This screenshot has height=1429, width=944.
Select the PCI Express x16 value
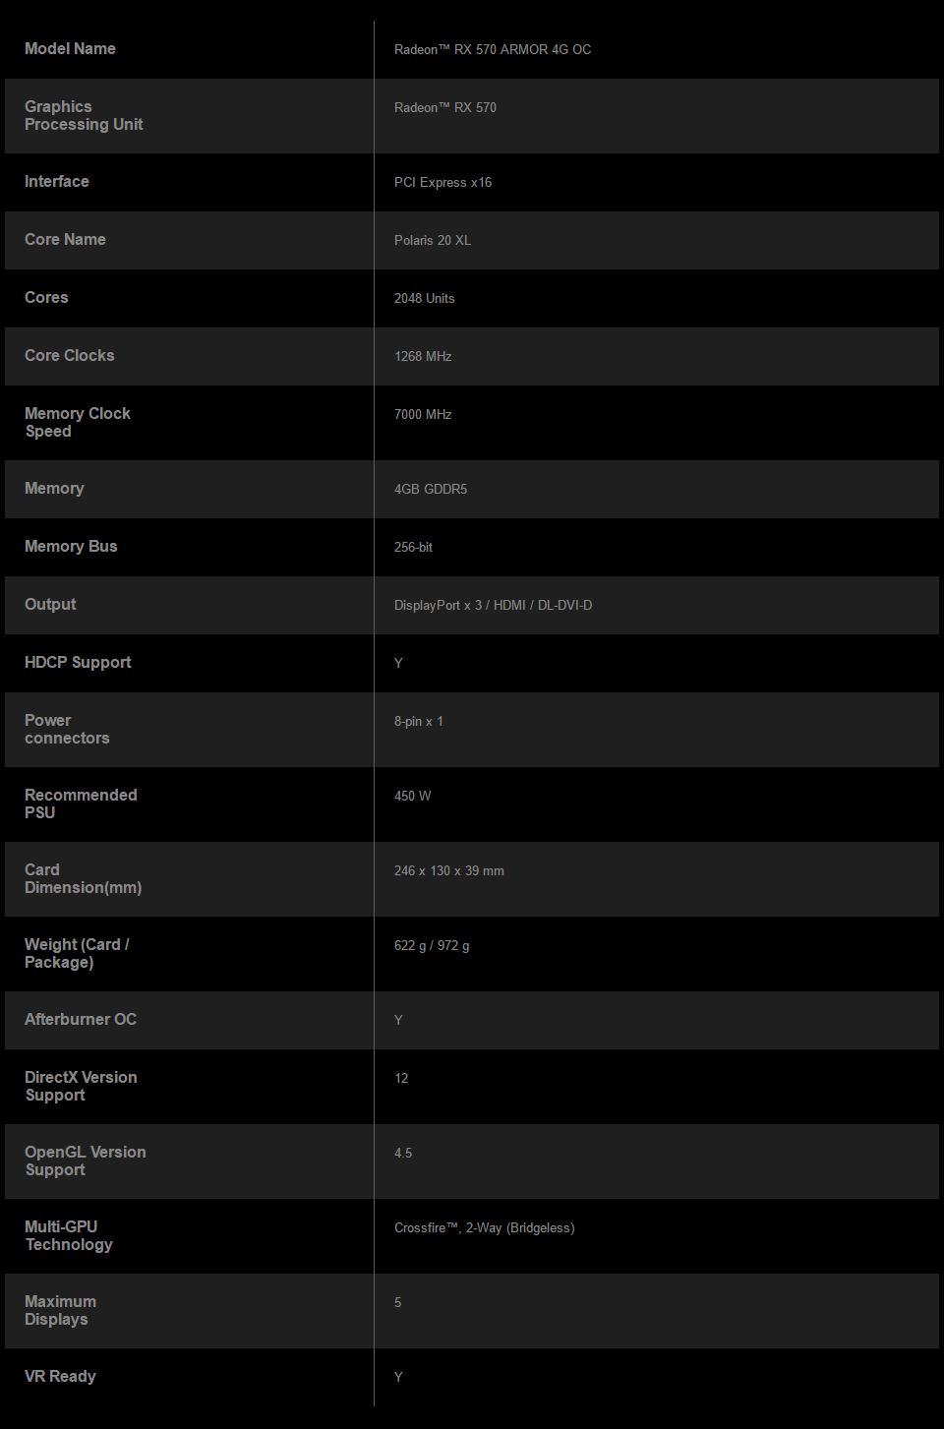click(442, 183)
